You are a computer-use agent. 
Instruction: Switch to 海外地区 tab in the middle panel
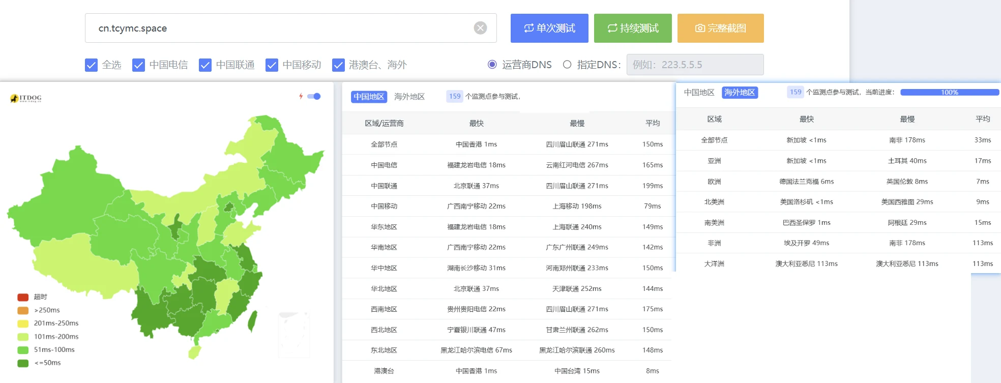pos(409,97)
